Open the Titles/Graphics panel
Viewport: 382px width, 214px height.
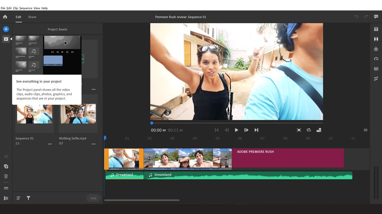(376, 29)
